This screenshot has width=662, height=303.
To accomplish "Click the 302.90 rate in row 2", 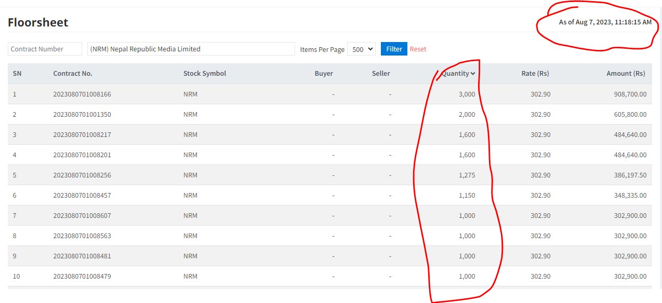I will pos(540,114).
